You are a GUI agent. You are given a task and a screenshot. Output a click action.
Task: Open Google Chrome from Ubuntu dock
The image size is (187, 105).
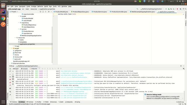pos(3,18)
